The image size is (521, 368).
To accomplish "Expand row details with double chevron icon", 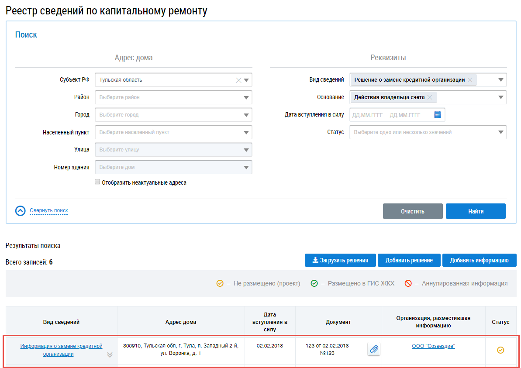I will (110, 355).
